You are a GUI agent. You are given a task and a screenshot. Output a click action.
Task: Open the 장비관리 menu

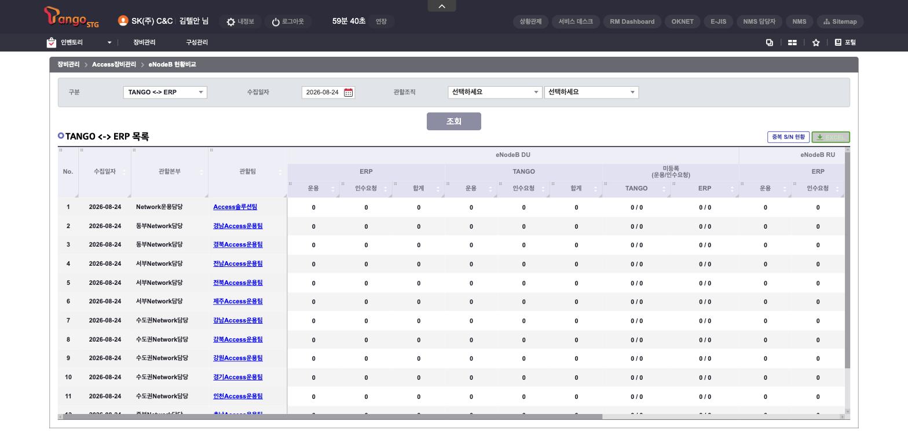click(144, 42)
